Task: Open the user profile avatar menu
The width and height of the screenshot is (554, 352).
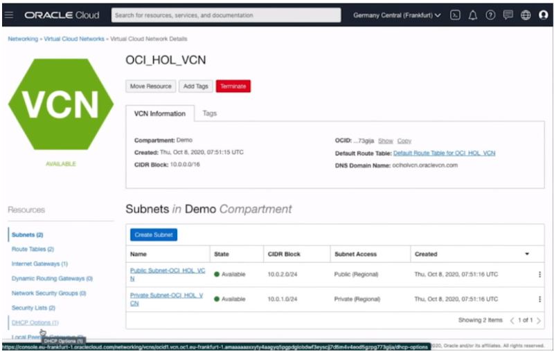Action: (544, 15)
